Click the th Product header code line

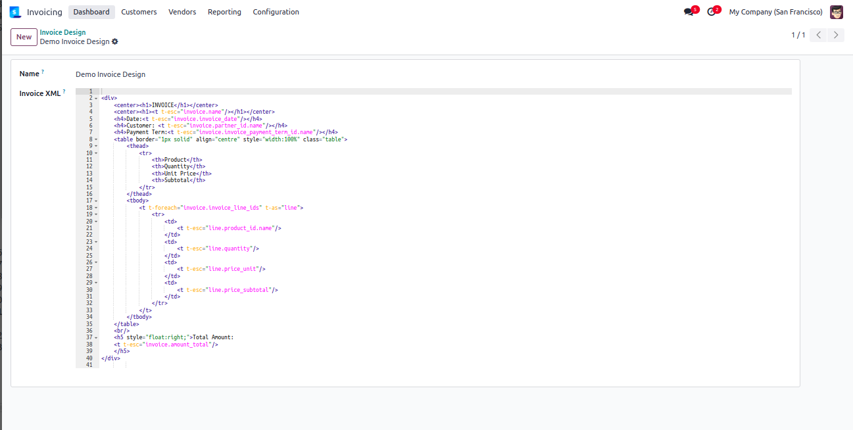click(177, 160)
